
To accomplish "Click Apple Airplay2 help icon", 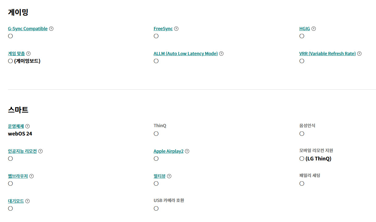I will click(187, 151).
